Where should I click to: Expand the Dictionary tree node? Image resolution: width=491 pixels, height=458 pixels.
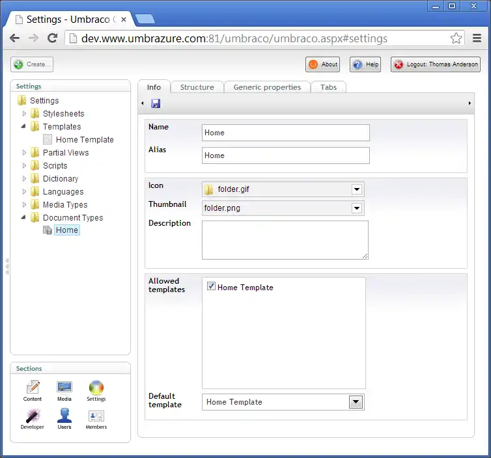(x=24, y=178)
